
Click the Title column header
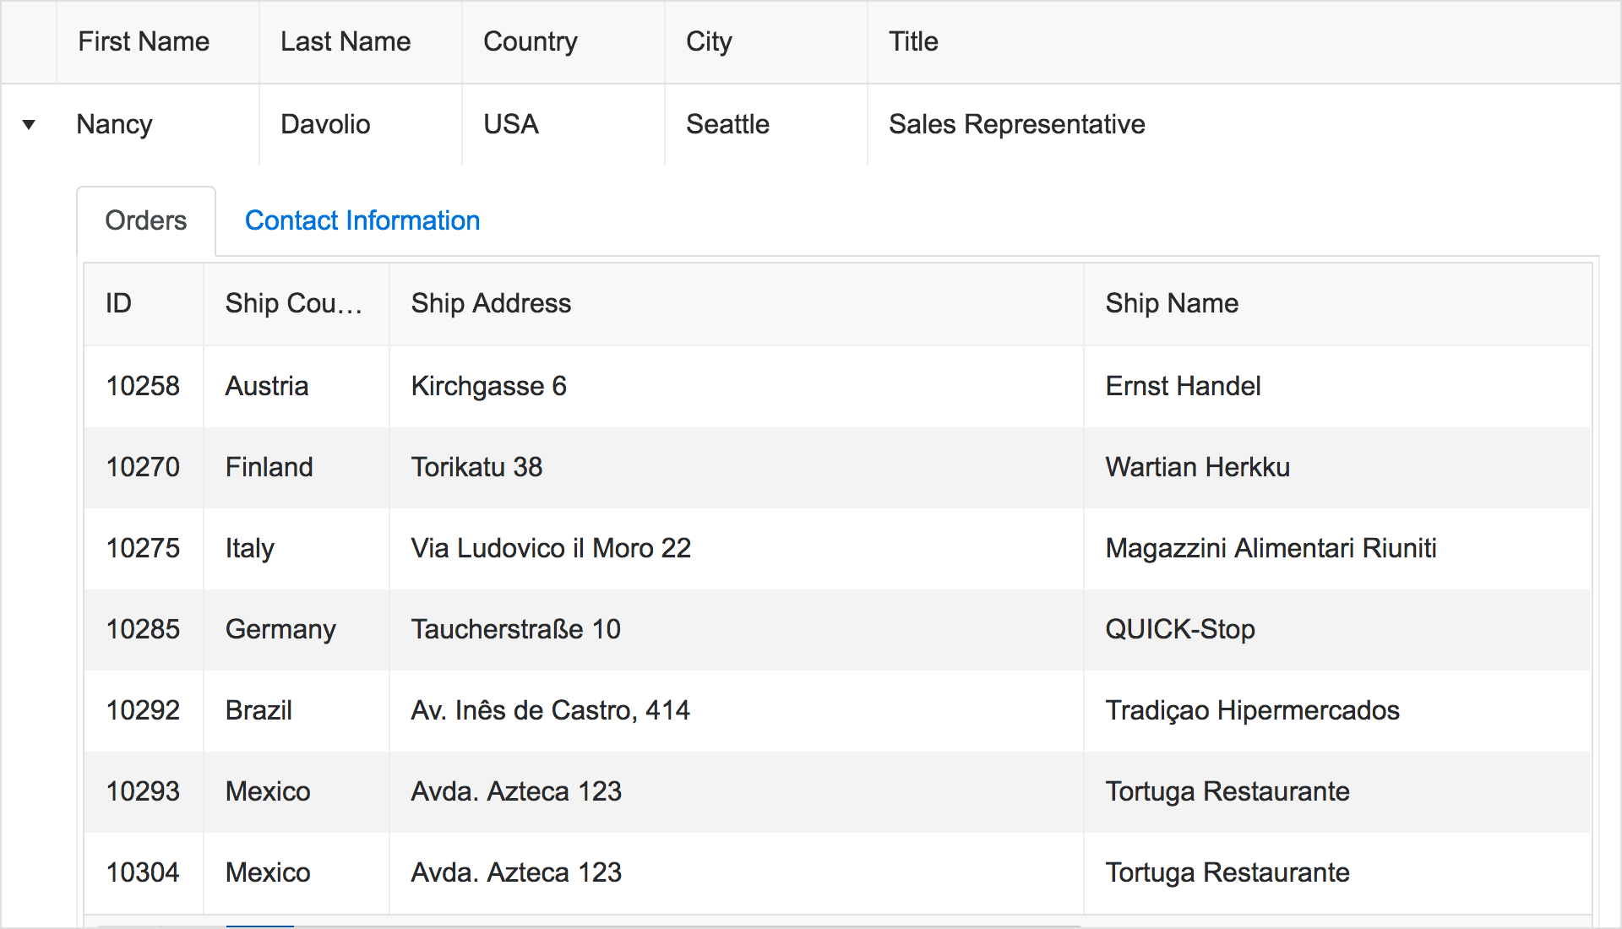[x=912, y=41]
